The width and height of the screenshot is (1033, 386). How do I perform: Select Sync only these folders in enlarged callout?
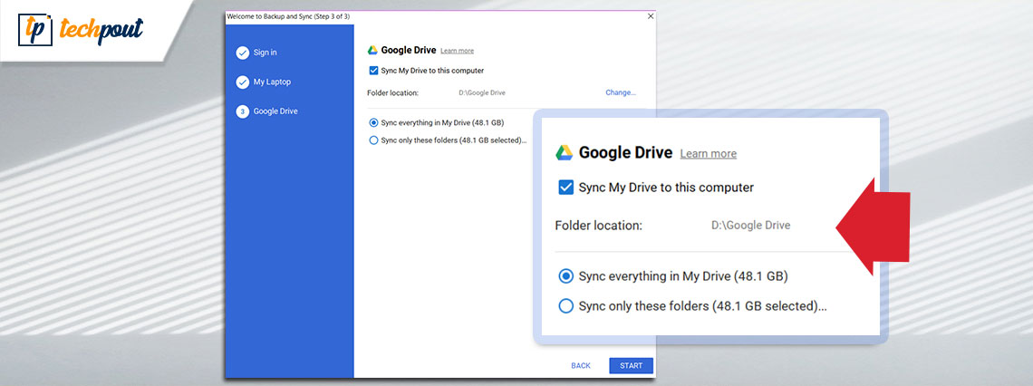(x=565, y=306)
